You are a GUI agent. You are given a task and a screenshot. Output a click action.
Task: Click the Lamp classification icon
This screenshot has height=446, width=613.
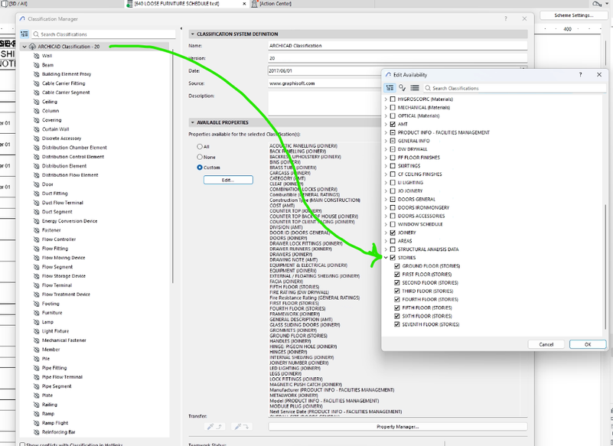37,322
